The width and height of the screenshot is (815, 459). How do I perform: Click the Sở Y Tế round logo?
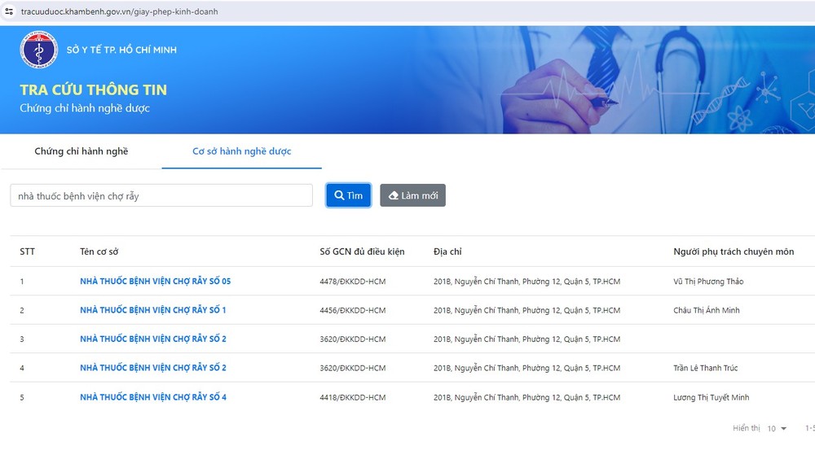pyautogui.click(x=38, y=50)
